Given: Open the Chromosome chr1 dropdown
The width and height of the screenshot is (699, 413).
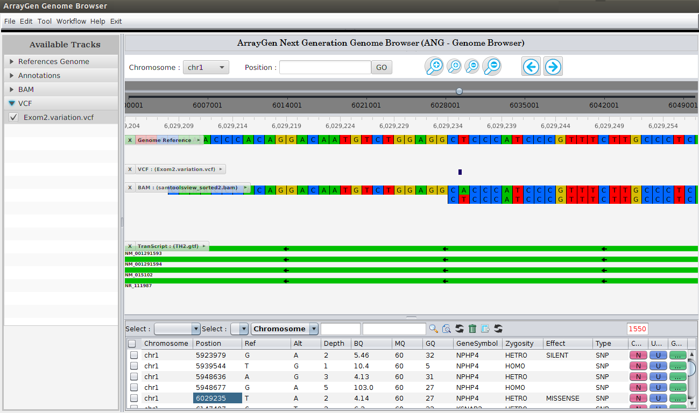Looking at the screenshot, I should click(206, 67).
